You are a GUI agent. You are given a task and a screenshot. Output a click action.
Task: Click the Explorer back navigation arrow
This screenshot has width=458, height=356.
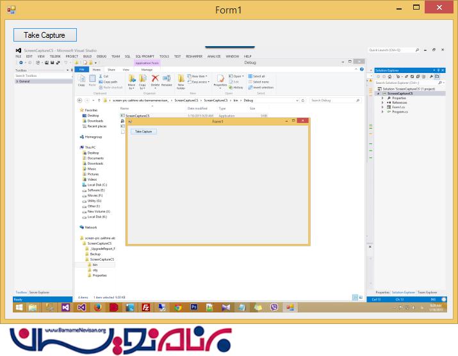pos(79,101)
